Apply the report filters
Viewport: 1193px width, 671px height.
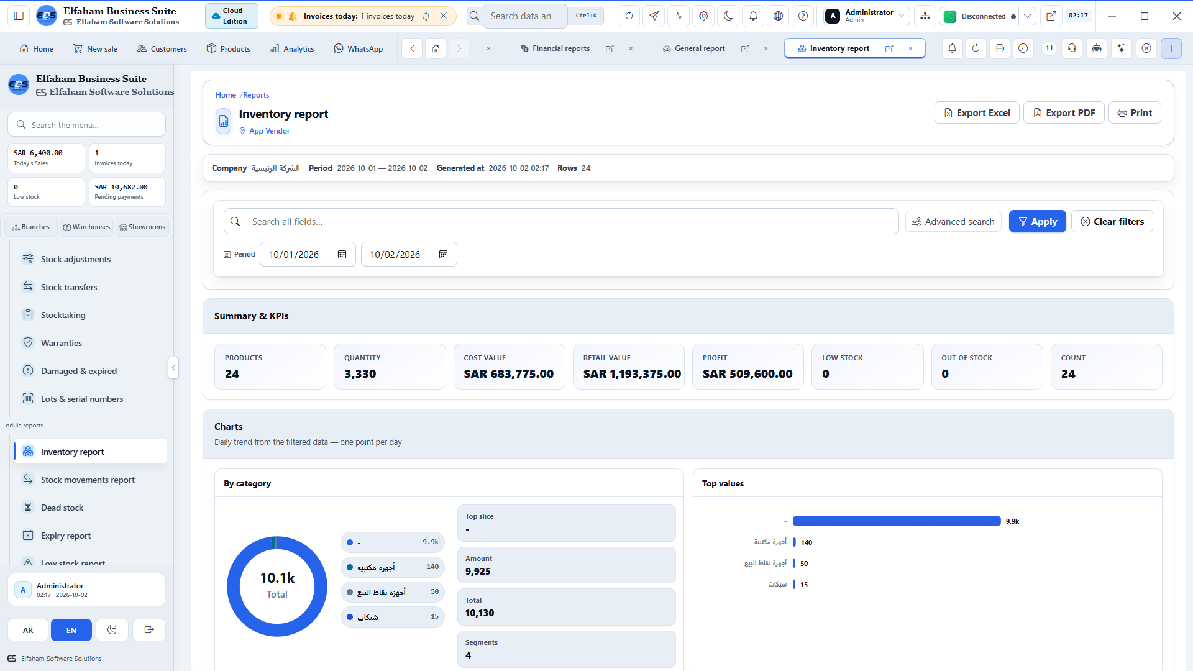1037,222
